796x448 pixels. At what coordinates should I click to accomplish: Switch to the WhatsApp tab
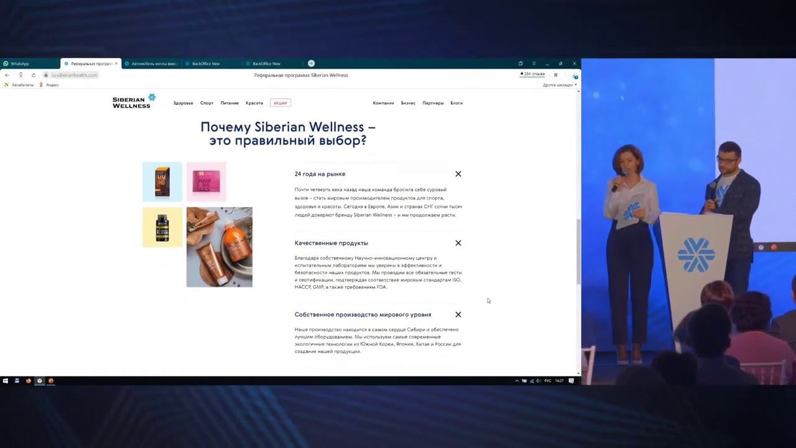30,63
